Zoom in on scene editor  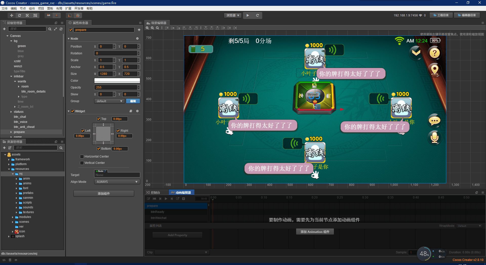(147, 28)
